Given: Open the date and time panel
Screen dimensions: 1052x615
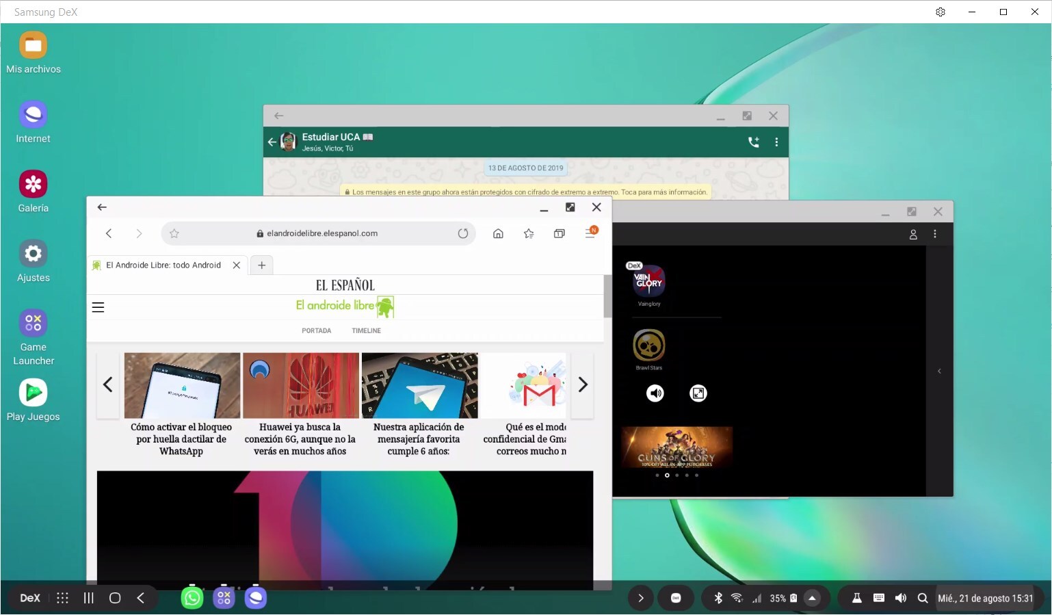Looking at the screenshot, I should [x=986, y=598].
